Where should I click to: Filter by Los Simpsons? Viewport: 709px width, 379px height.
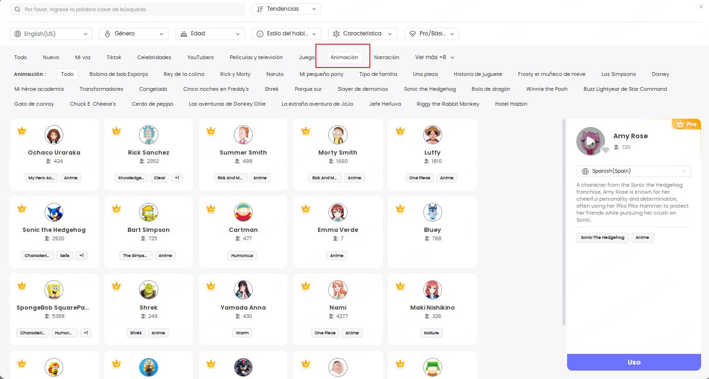click(x=618, y=74)
